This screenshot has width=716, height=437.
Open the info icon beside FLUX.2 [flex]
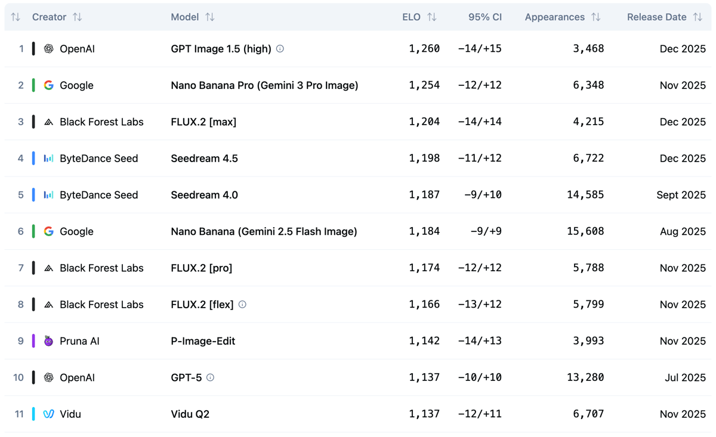pyautogui.click(x=242, y=304)
